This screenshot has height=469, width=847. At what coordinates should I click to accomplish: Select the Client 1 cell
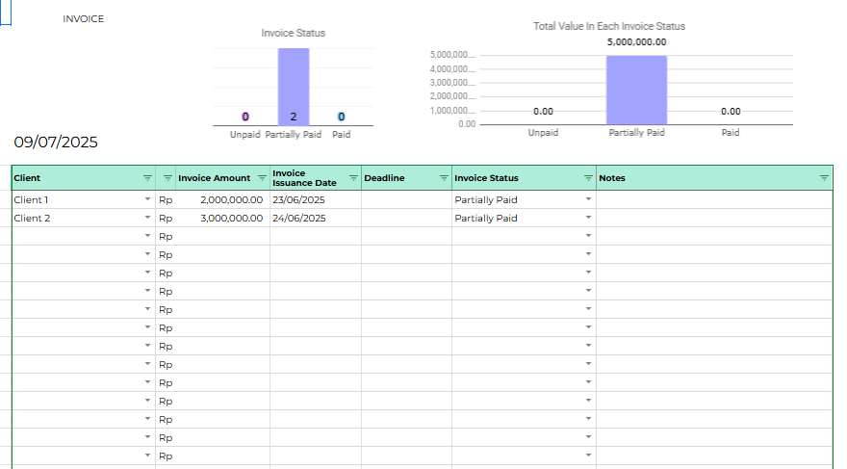click(84, 200)
